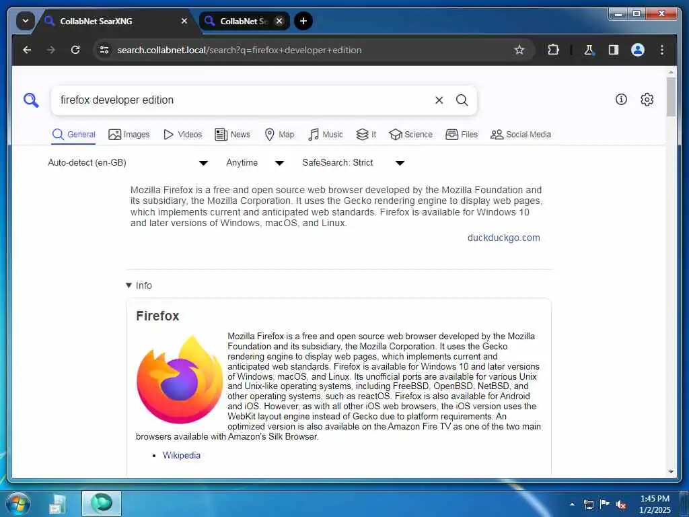The width and height of the screenshot is (689, 517).
Task: Bookmark this page with the star icon
Action: click(x=519, y=50)
